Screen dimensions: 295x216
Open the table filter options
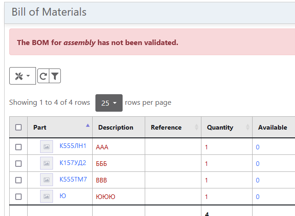55,76
